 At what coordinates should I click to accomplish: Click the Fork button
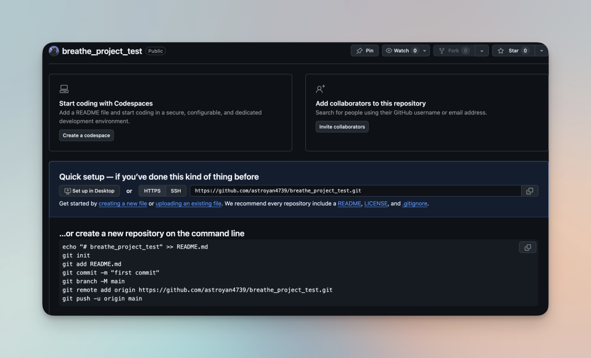pyautogui.click(x=454, y=51)
